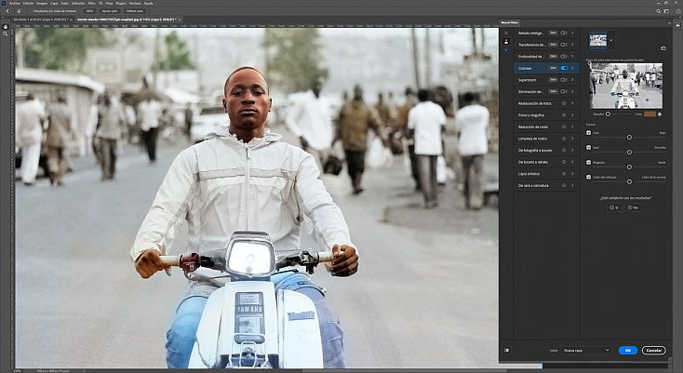Open the featured filters portrait icon

point(505,42)
